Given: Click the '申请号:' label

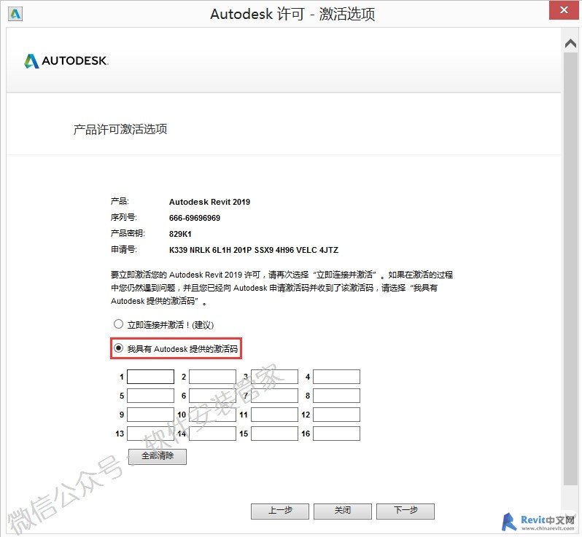Looking at the screenshot, I should pyautogui.click(x=123, y=249).
